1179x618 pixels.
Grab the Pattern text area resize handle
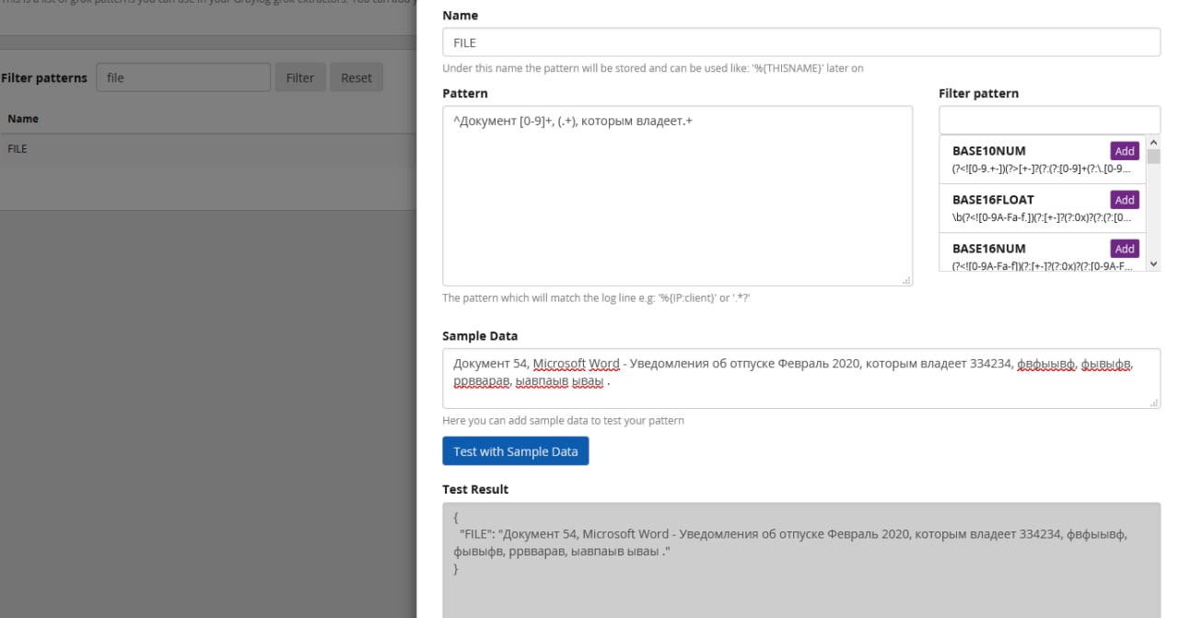click(906, 280)
